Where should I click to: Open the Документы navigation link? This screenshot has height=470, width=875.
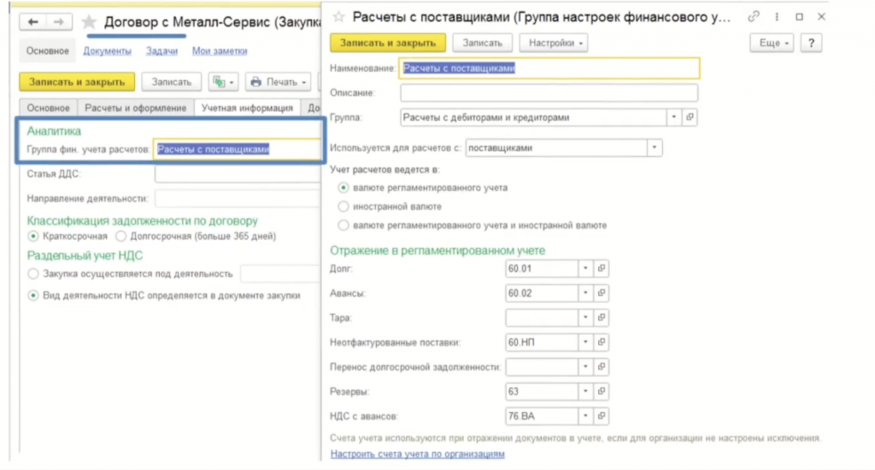coord(107,50)
